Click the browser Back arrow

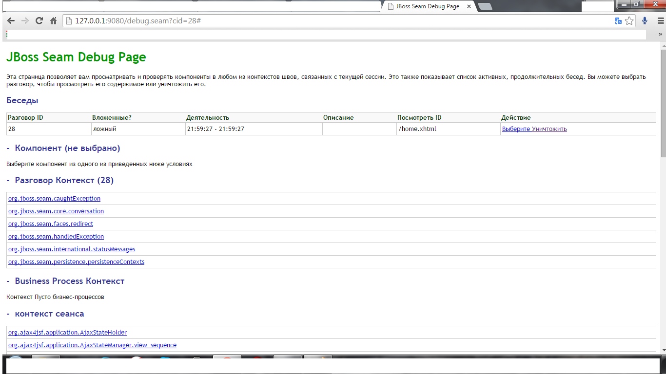[x=11, y=21]
